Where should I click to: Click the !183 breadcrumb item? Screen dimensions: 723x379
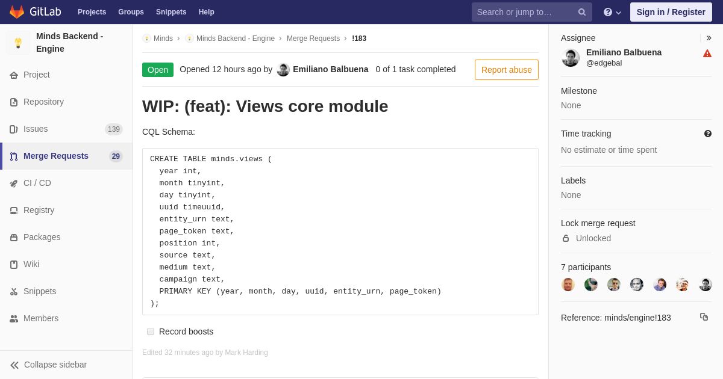point(359,39)
